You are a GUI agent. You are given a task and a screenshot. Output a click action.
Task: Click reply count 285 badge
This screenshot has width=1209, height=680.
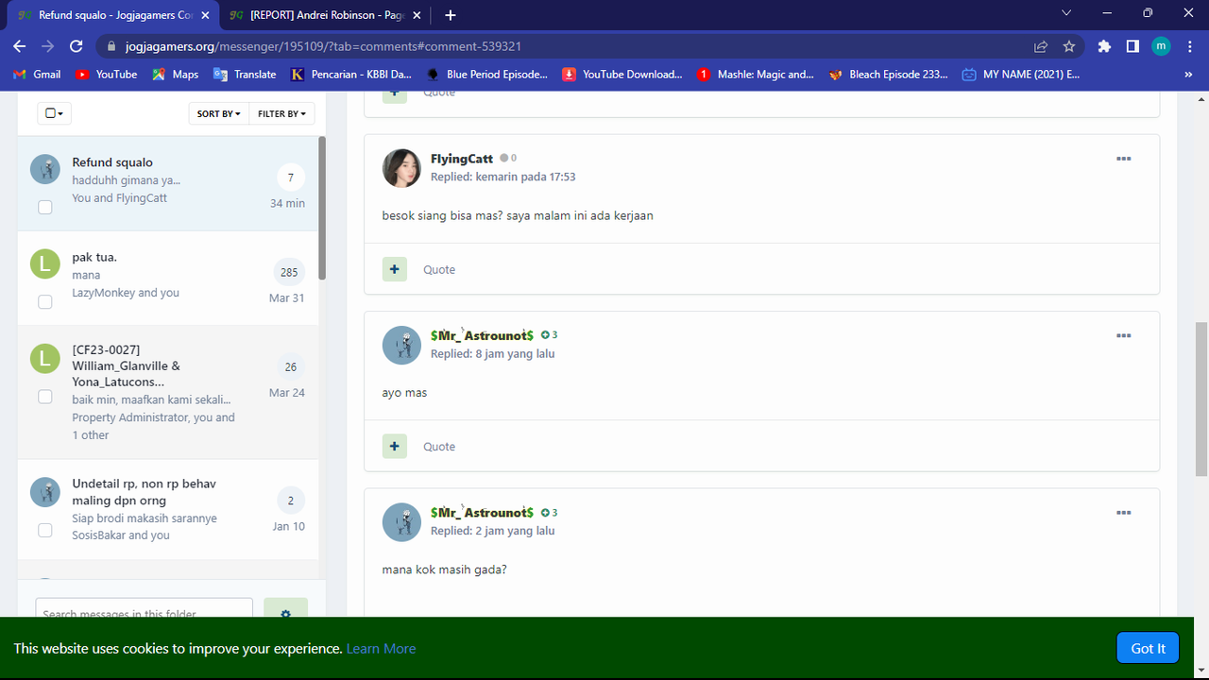[x=289, y=272]
